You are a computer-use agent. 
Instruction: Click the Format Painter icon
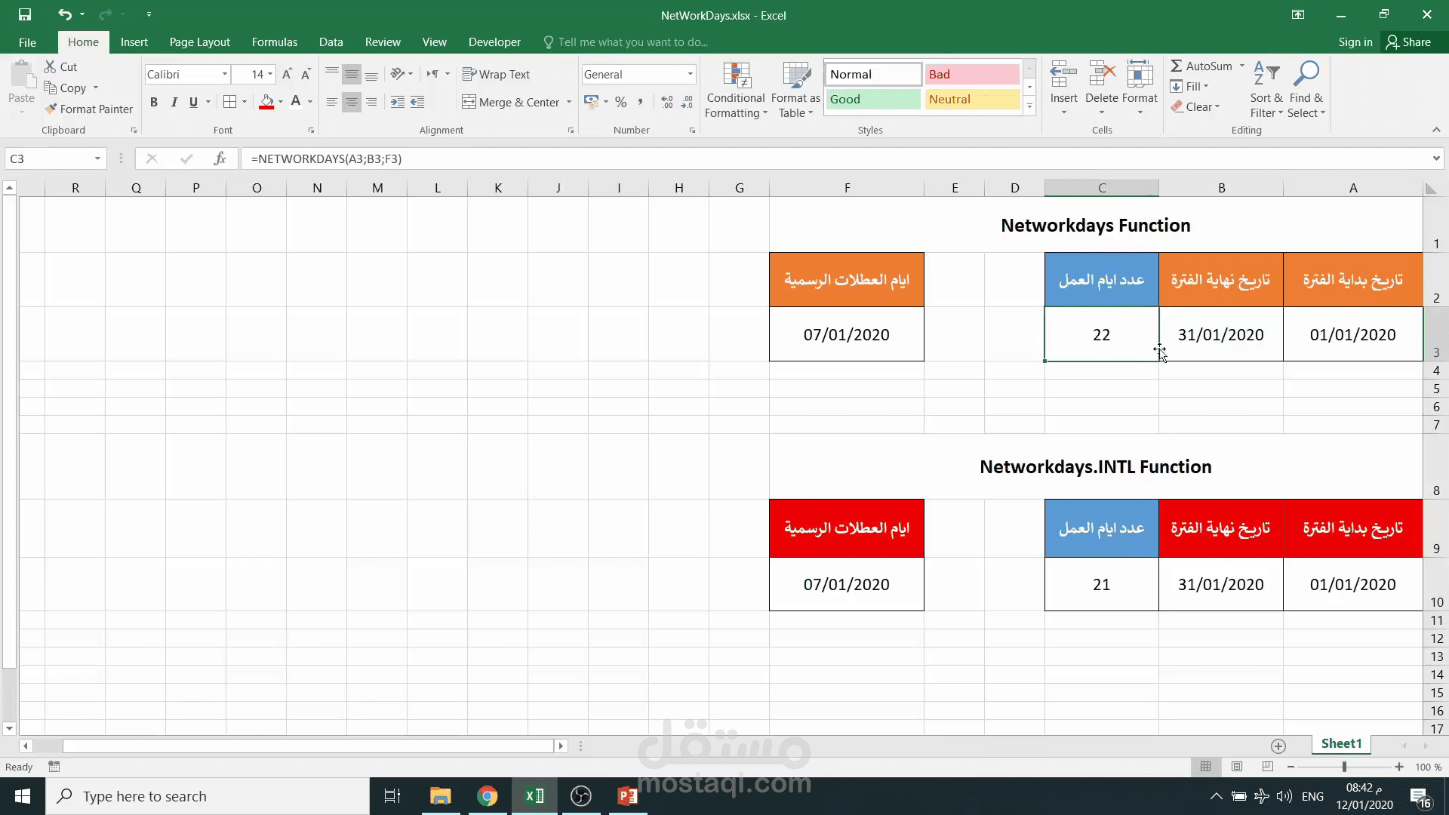[x=51, y=109]
